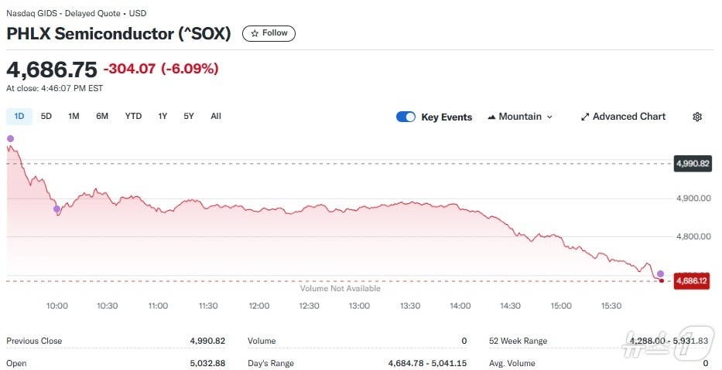This screenshot has width=722, height=370.
Task: Open chart settings gear icon
Action: (697, 117)
